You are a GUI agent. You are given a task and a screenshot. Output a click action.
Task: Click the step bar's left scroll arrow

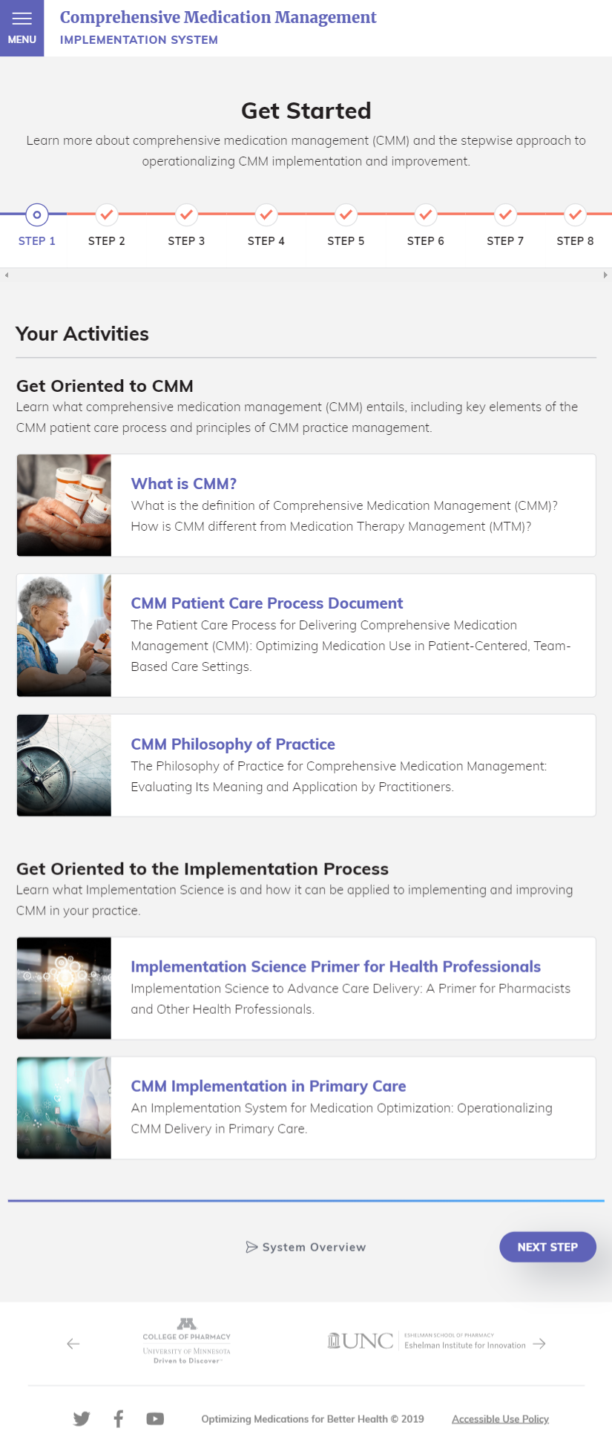[7, 275]
